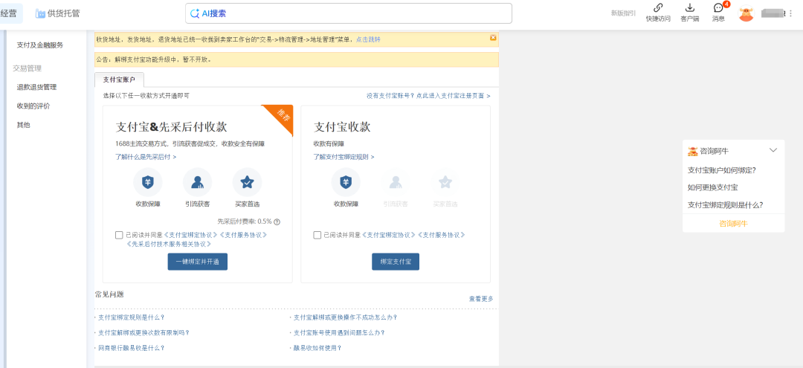Click greyed 引流获客 icon in 支付宝收款 card
The width and height of the screenshot is (803, 368).
pyautogui.click(x=396, y=182)
